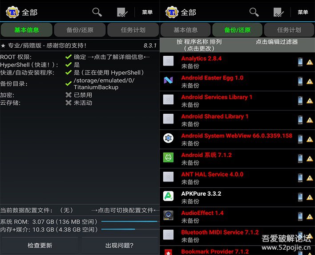Screen dimensions: 315x255
Task: Tap 点击编辑过滤器 to edit filters
Action: (277, 42)
